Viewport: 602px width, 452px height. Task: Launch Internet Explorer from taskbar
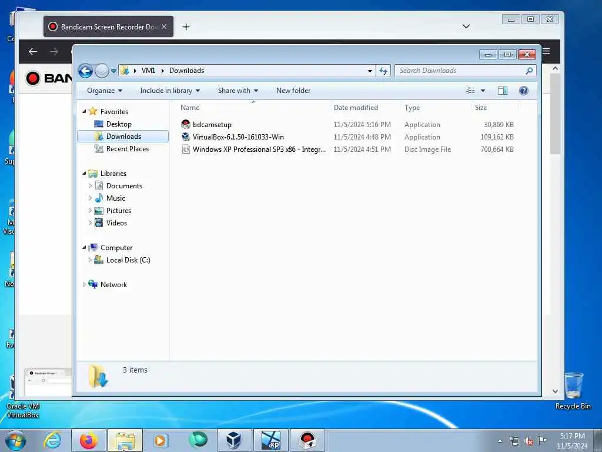tap(52, 440)
